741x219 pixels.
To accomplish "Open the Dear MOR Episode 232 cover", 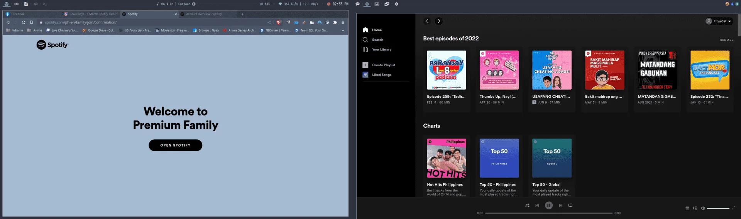I will point(710,70).
